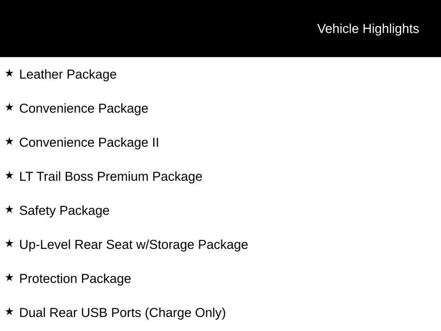441x331 pixels.
Task: Choose Up-Level Rear Seat w/Storage Package
Action: [x=134, y=244]
